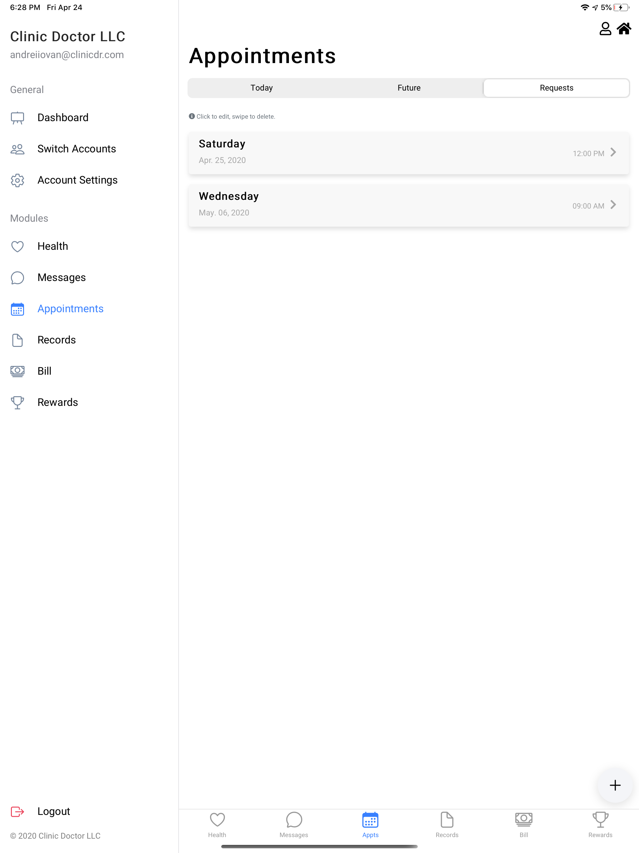Go to Switch Accounts
The width and height of the screenshot is (639, 853).
pos(77,149)
